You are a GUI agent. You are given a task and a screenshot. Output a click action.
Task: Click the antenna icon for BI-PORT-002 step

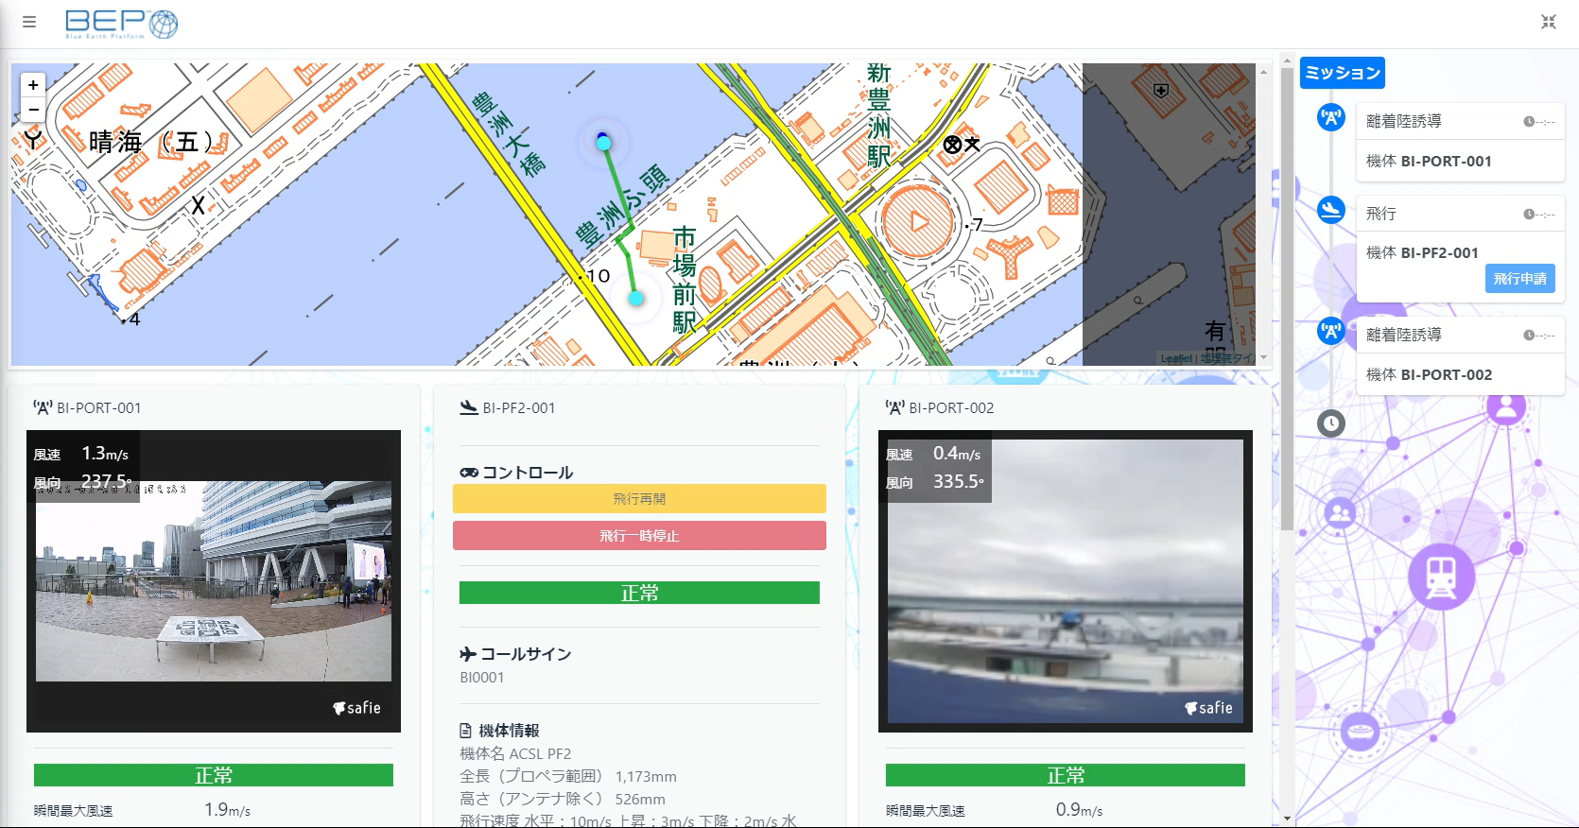click(x=1331, y=331)
